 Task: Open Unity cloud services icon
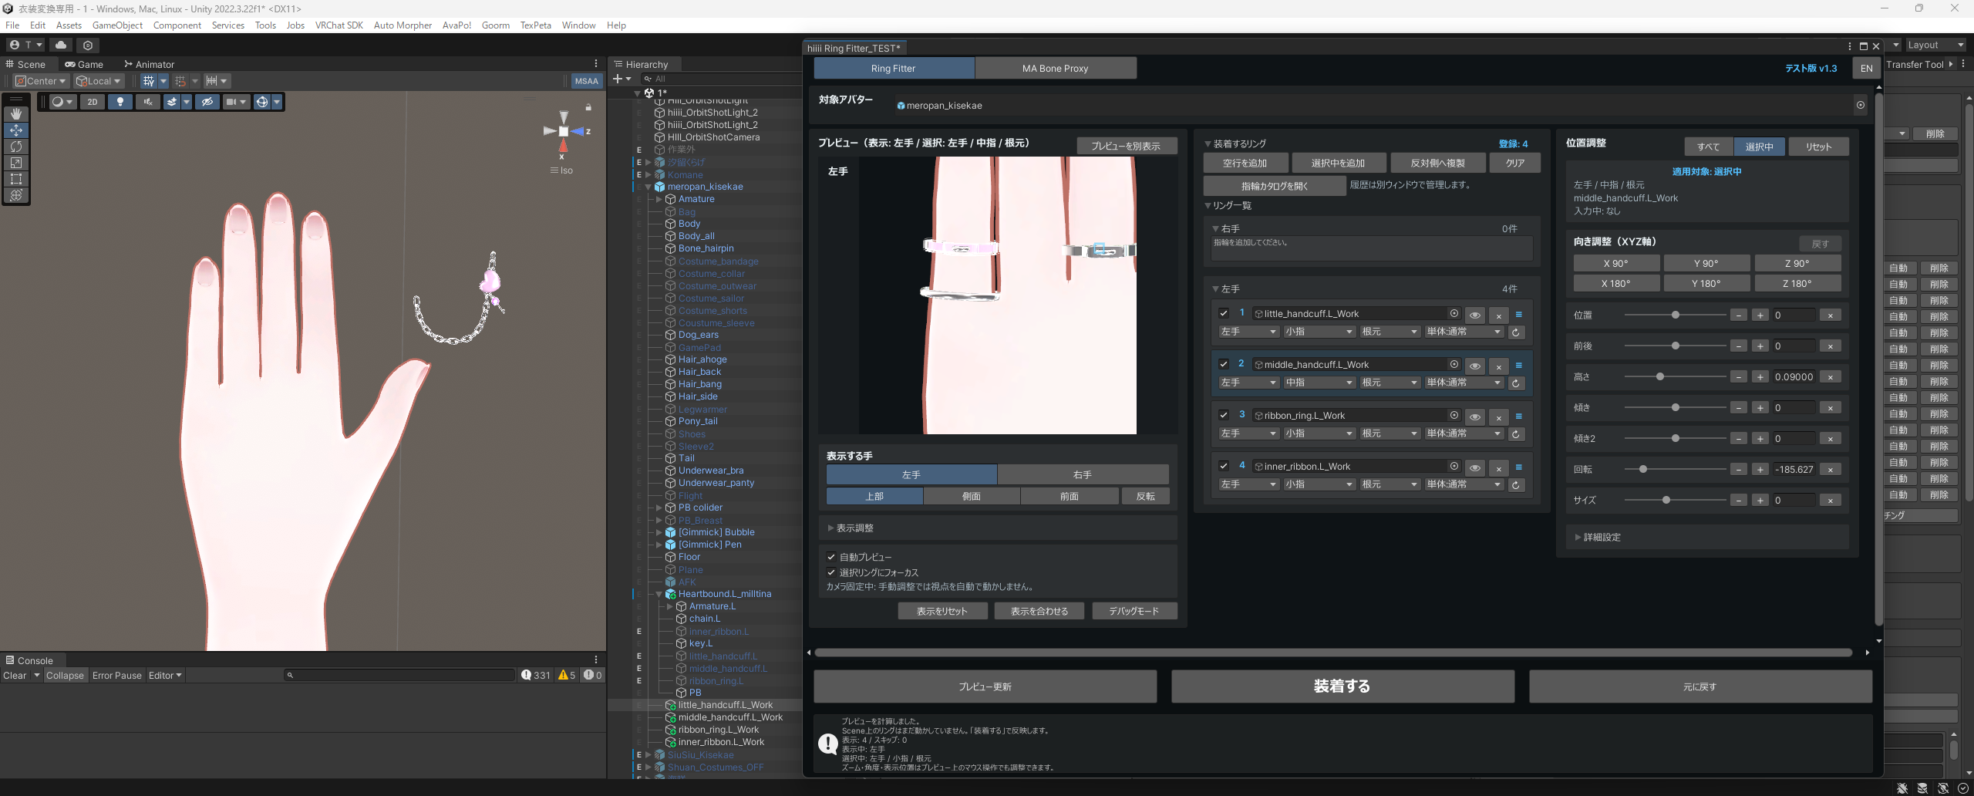coord(61,45)
